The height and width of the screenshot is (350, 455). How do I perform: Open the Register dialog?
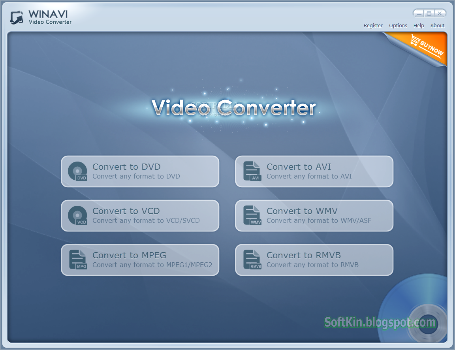coord(373,25)
